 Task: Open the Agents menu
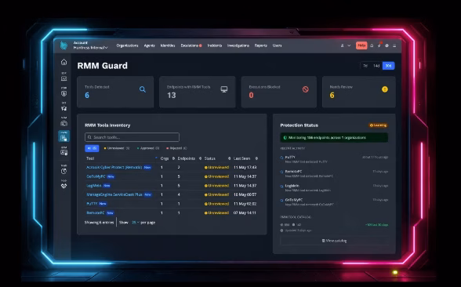pos(149,45)
